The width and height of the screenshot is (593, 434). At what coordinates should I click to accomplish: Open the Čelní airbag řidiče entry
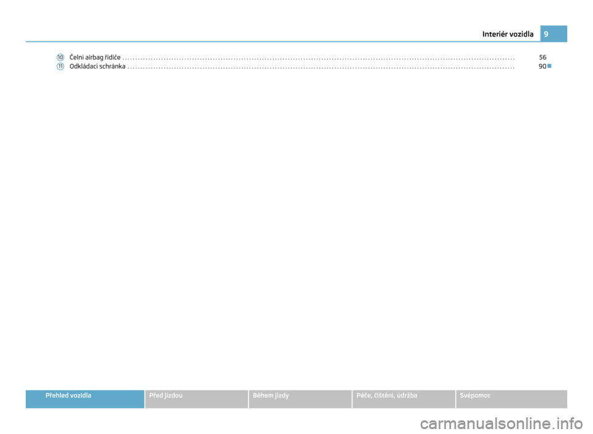coord(95,57)
